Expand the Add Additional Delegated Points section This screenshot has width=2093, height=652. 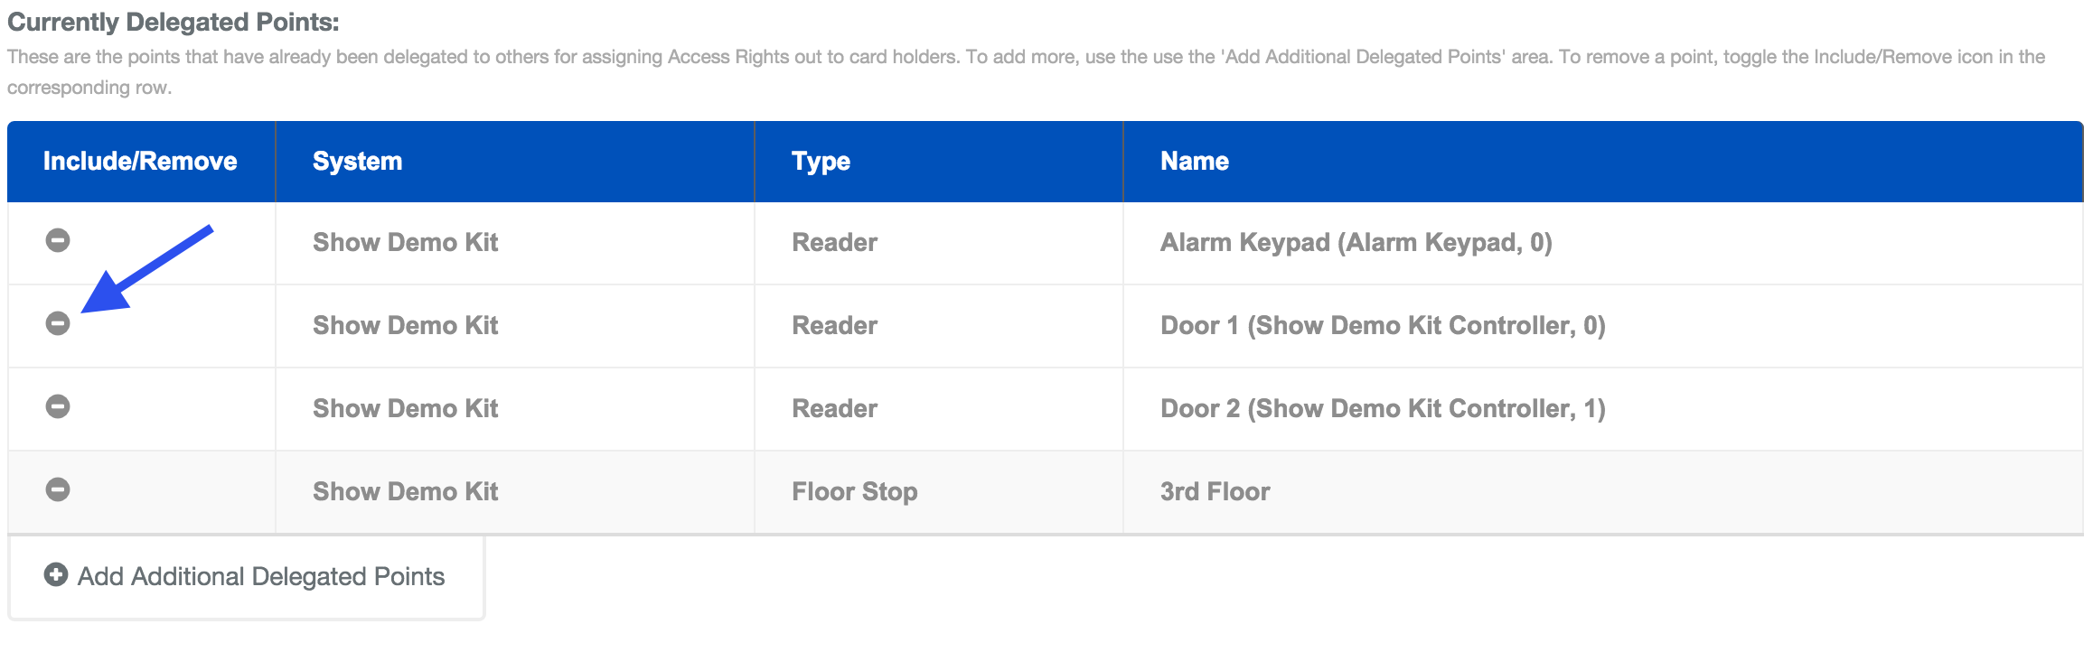click(x=244, y=575)
